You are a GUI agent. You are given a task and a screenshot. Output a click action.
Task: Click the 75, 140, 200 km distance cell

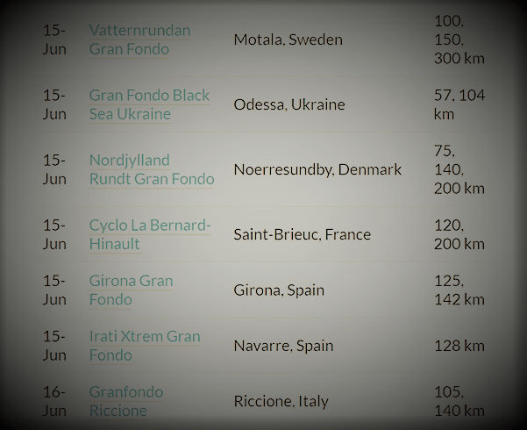pos(459,169)
